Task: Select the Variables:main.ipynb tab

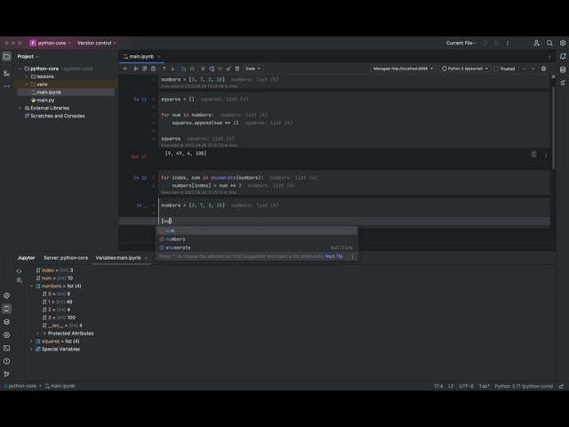Action: (118, 258)
